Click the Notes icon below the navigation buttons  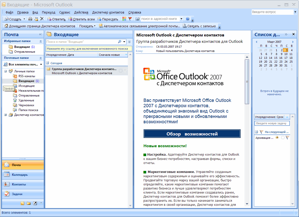[22, 203]
